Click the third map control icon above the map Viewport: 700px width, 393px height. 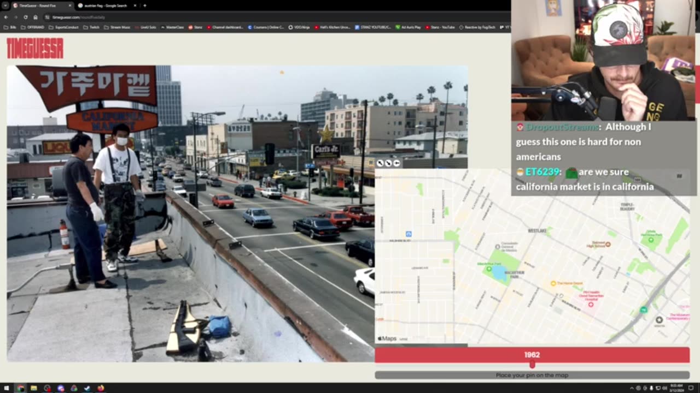(x=396, y=163)
